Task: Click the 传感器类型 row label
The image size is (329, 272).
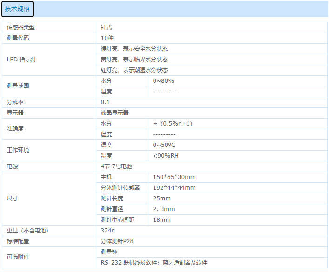Action: [20, 27]
